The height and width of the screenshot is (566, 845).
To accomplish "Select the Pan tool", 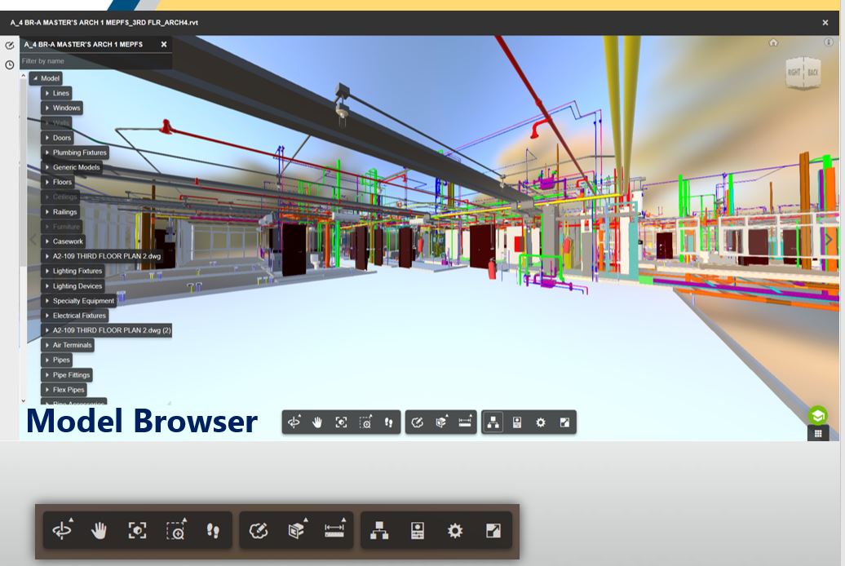I will pos(317,422).
